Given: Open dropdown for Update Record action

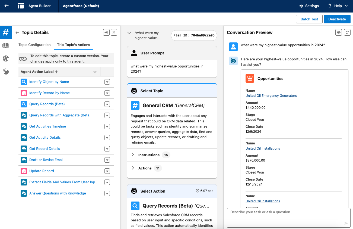Looking at the screenshot, I should (x=107, y=171).
